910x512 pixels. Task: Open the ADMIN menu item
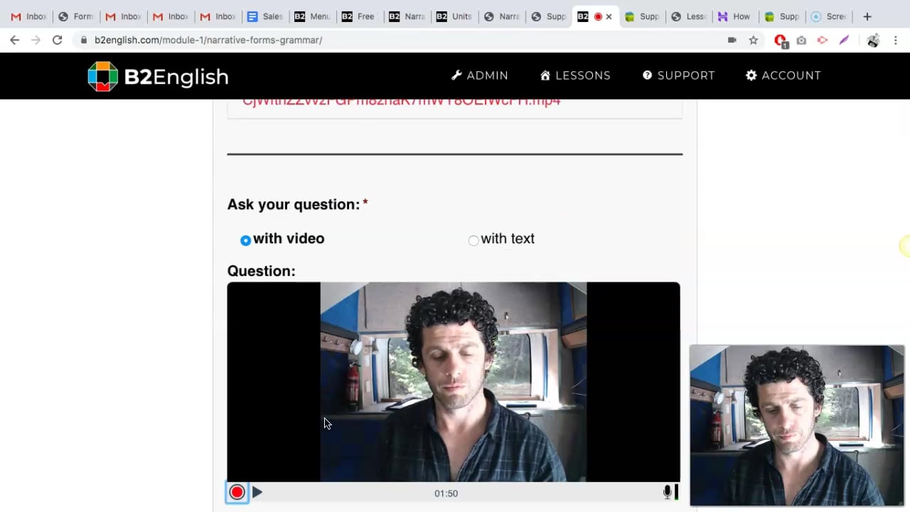pyautogui.click(x=480, y=75)
